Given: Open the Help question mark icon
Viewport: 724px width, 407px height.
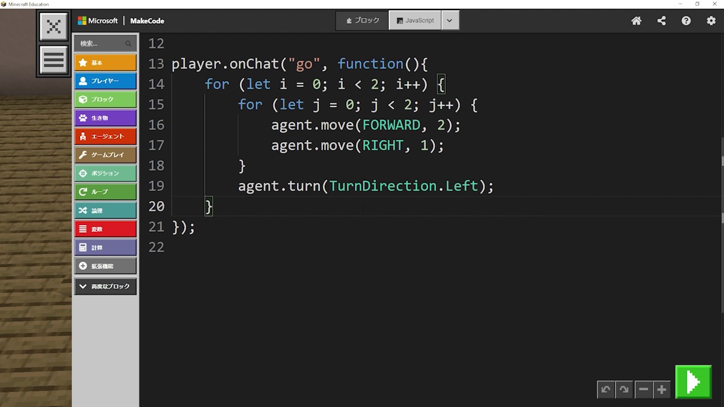Looking at the screenshot, I should pyautogui.click(x=686, y=21).
